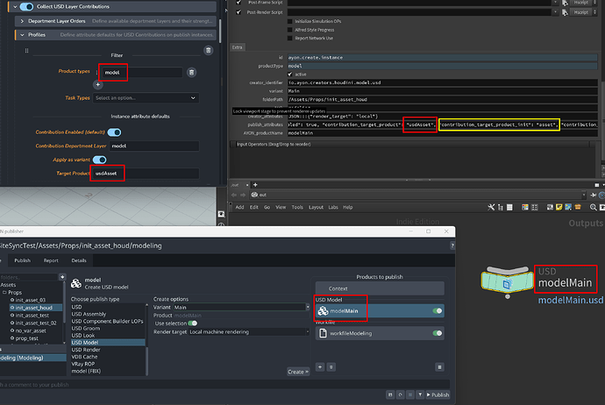Disable the modelMain instance toggle
Screen dimensions: 605x405
tap(438, 311)
